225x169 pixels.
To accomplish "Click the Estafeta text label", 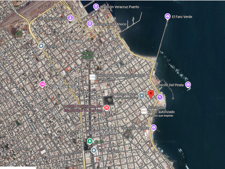I will coord(52,47).
